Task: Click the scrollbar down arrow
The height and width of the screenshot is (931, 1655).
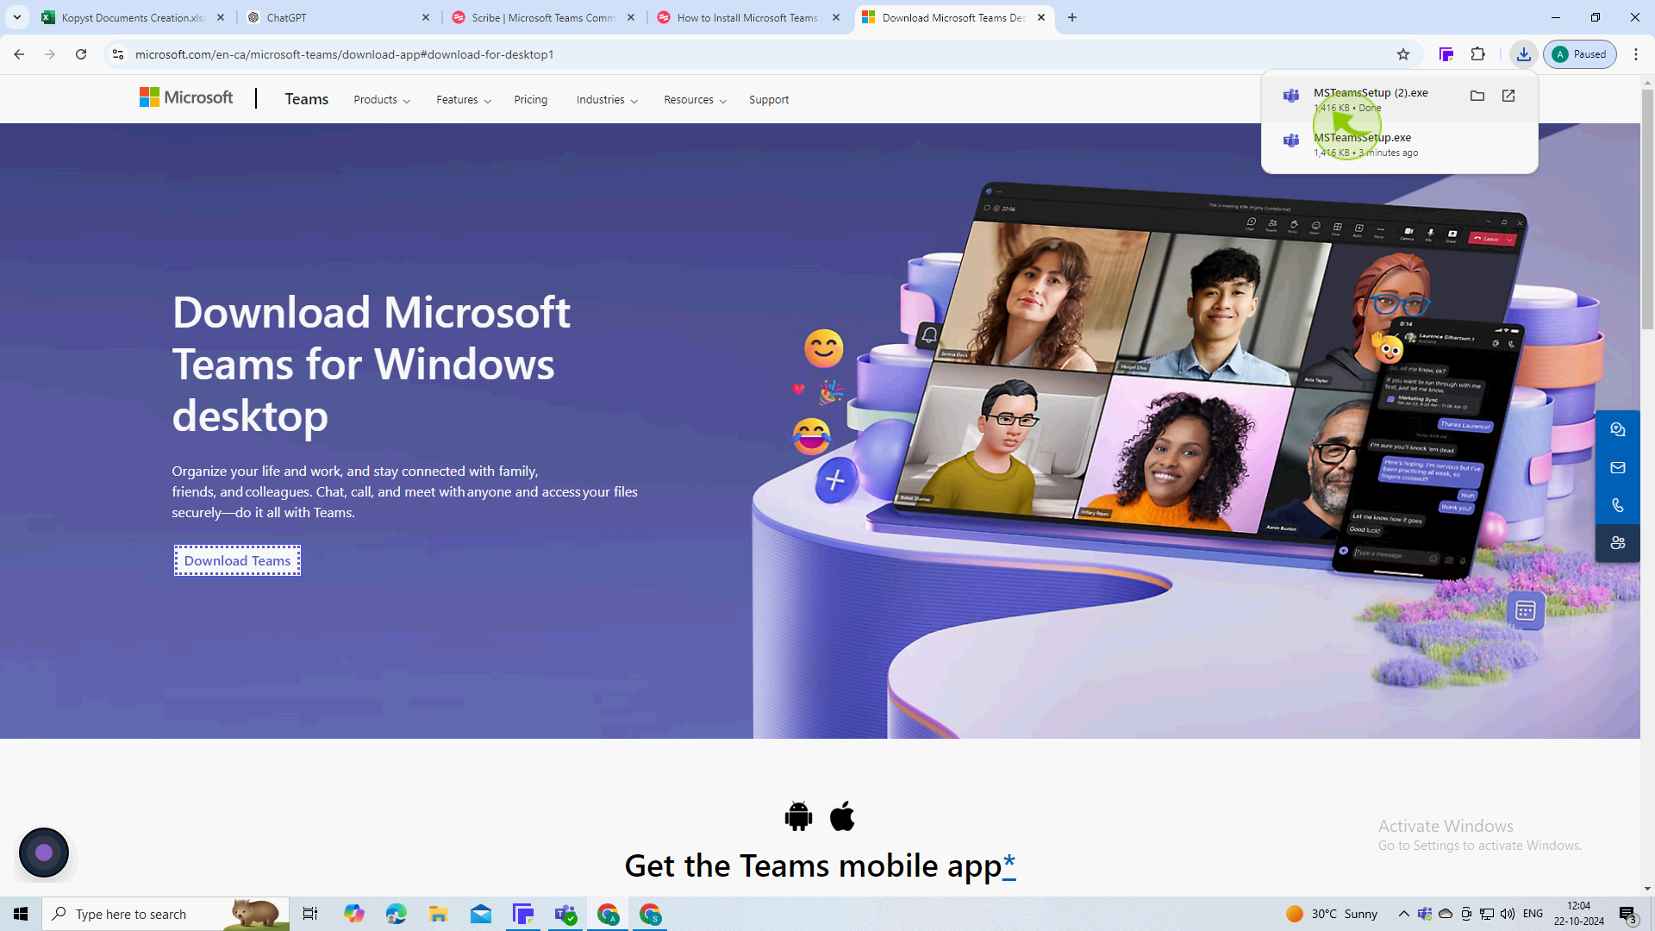Action: tap(1647, 889)
